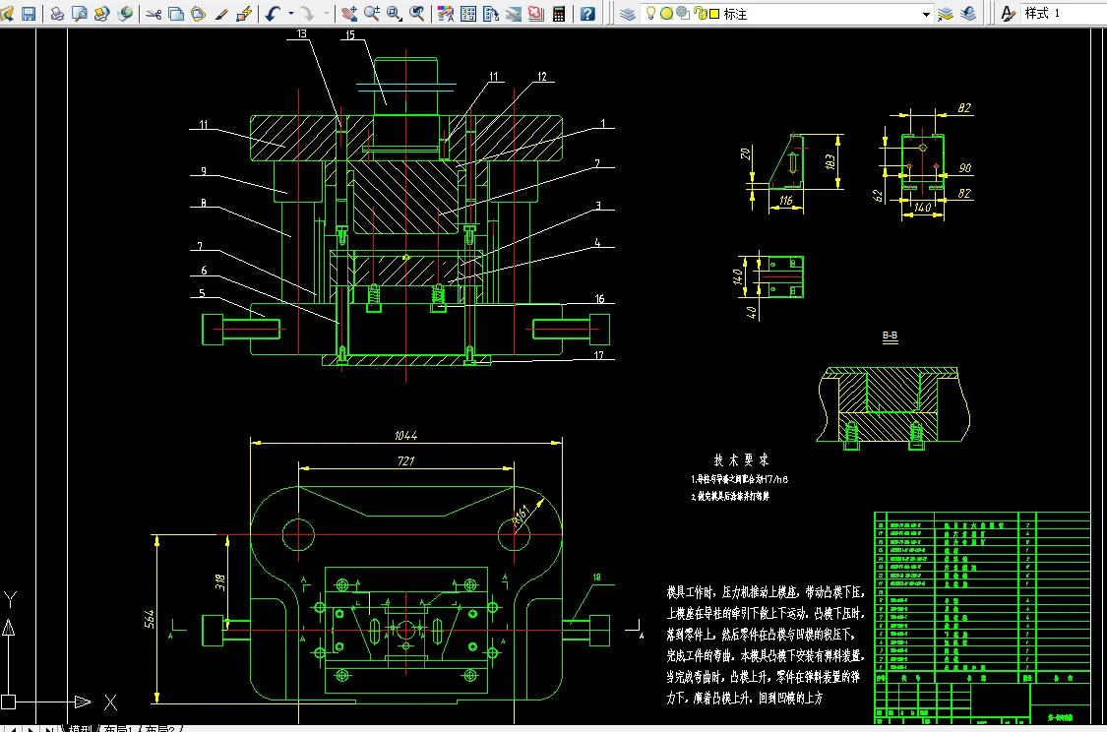Click the yellow layer color swatch

pyautogui.click(x=713, y=14)
